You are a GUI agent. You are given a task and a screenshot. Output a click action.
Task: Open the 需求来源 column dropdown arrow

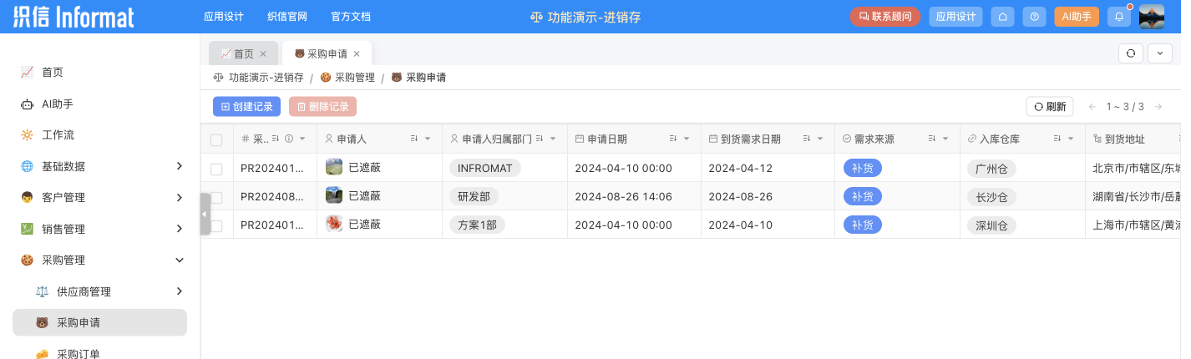[945, 139]
